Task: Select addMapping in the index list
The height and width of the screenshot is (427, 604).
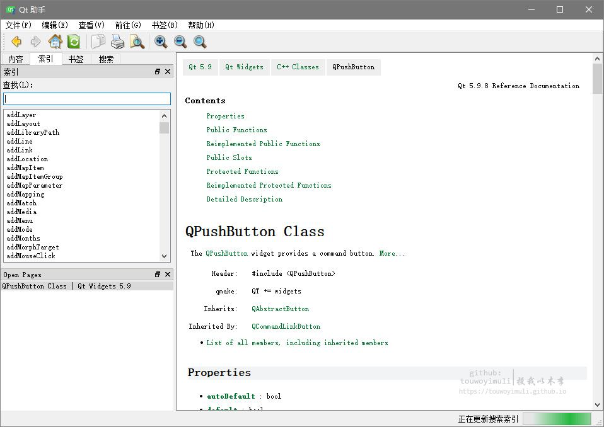Action: pos(25,194)
